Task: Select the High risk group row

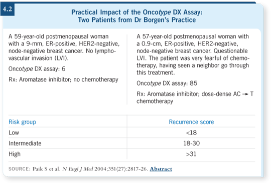Action: tap(131, 154)
